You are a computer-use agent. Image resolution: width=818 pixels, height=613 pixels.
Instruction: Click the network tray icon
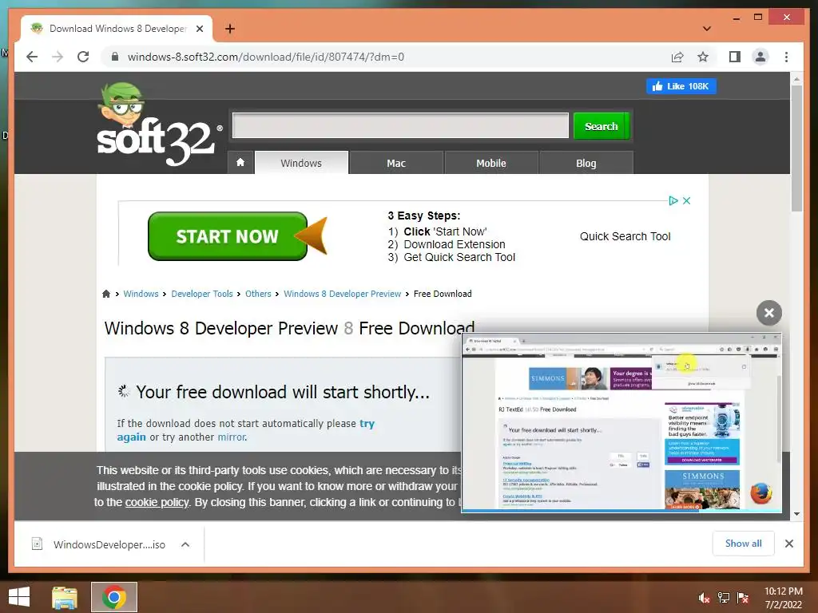[724, 597]
